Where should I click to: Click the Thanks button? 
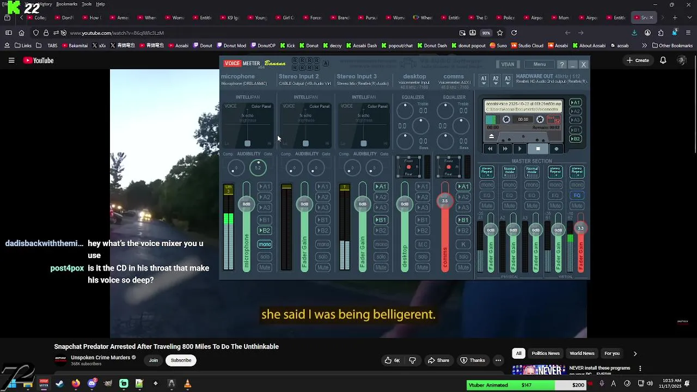tap(473, 360)
